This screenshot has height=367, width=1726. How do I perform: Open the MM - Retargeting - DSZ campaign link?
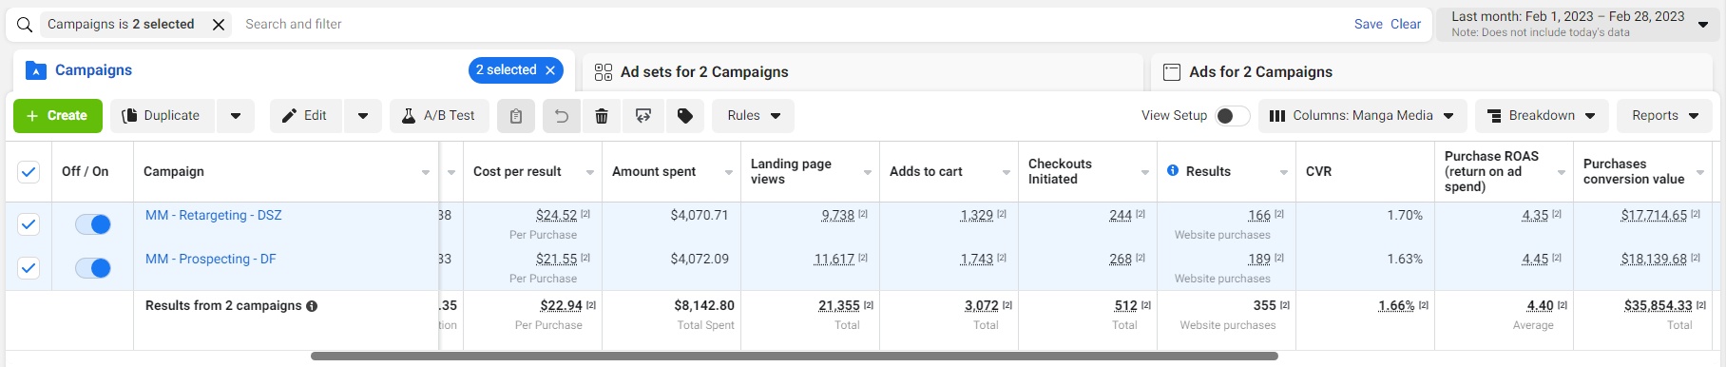[x=213, y=216]
